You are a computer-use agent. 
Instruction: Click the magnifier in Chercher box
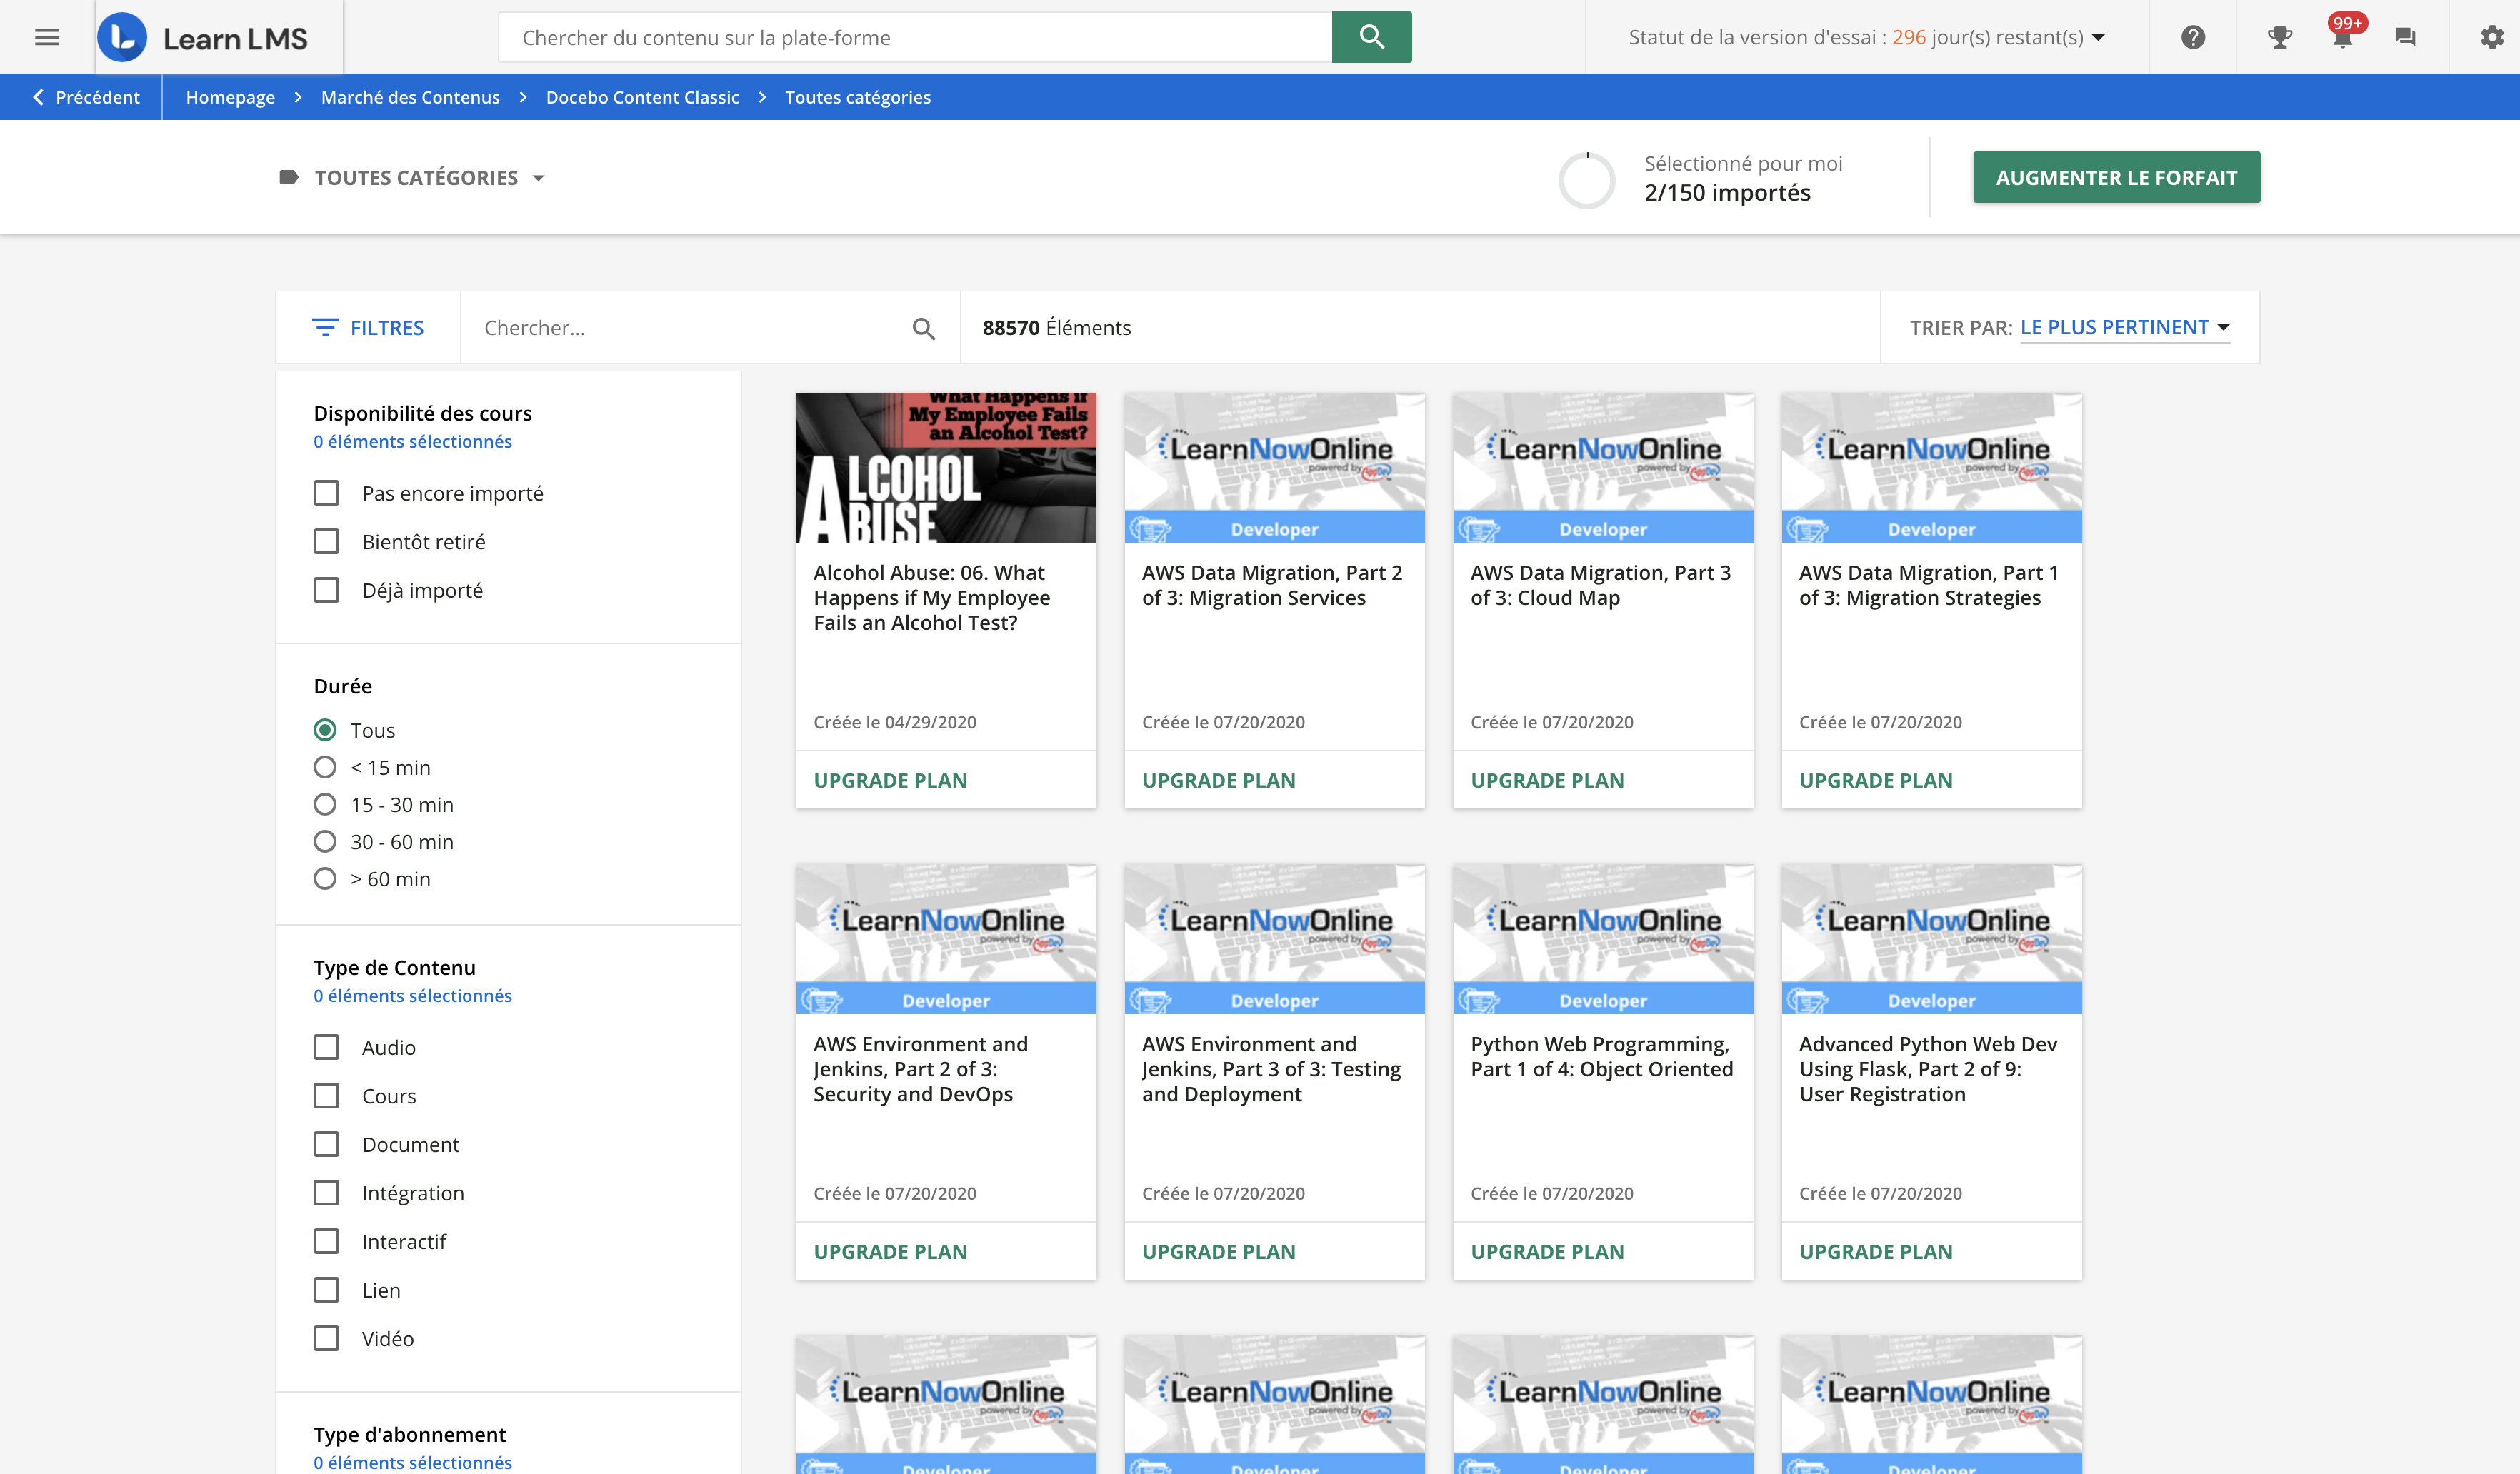pyautogui.click(x=923, y=328)
